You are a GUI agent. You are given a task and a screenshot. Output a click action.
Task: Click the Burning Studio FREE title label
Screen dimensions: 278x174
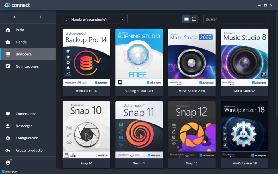pos(139,91)
